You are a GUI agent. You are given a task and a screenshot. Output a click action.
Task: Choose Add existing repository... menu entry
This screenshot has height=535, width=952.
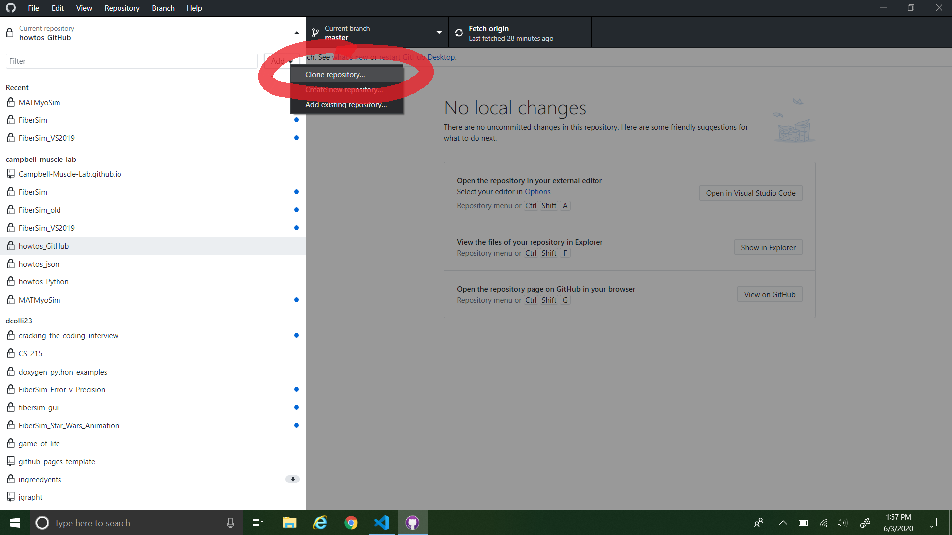(347, 104)
